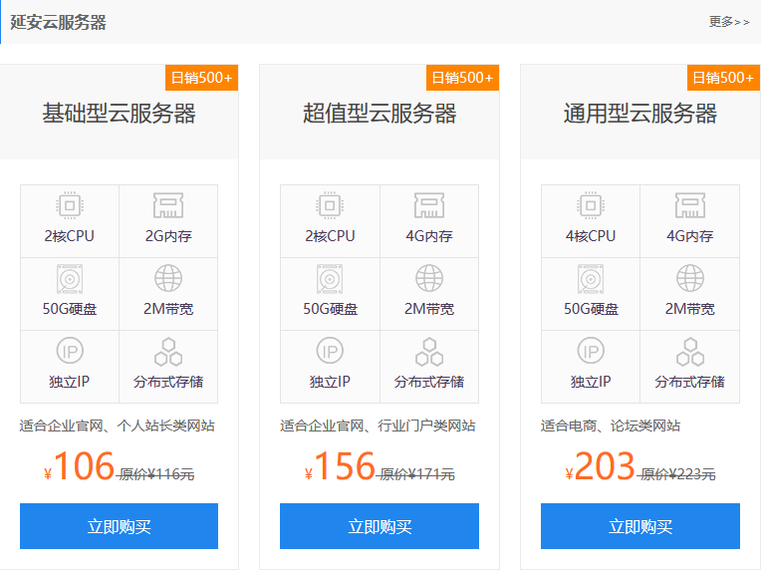Click 立即购买 for the 通用型云服务器

(x=640, y=526)
